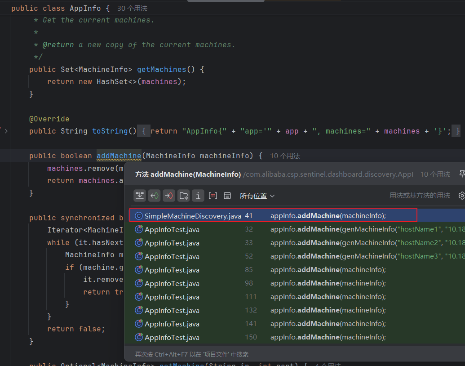The height and width of the screenshot is (366, 465).
Task: Expand the folded toString method chevron in gutter
Action: coord(6,131)
